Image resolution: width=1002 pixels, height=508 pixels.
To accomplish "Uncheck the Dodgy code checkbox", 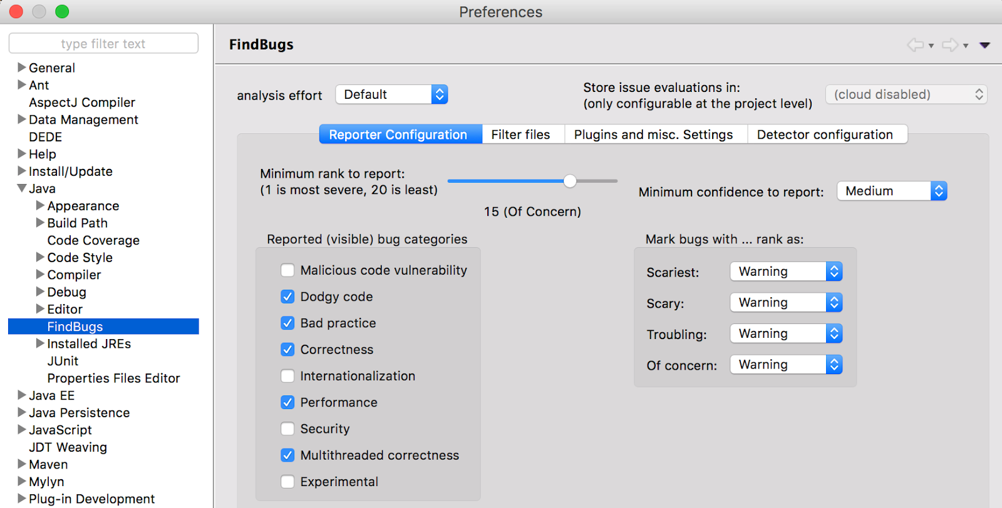I will pos(287,297).
